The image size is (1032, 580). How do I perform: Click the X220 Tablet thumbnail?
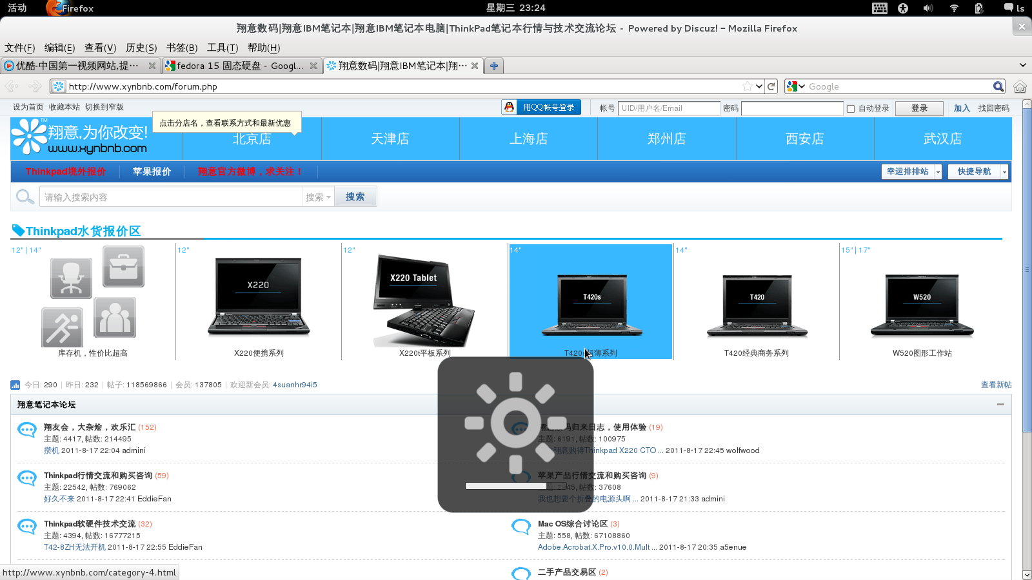coord(424,300)
